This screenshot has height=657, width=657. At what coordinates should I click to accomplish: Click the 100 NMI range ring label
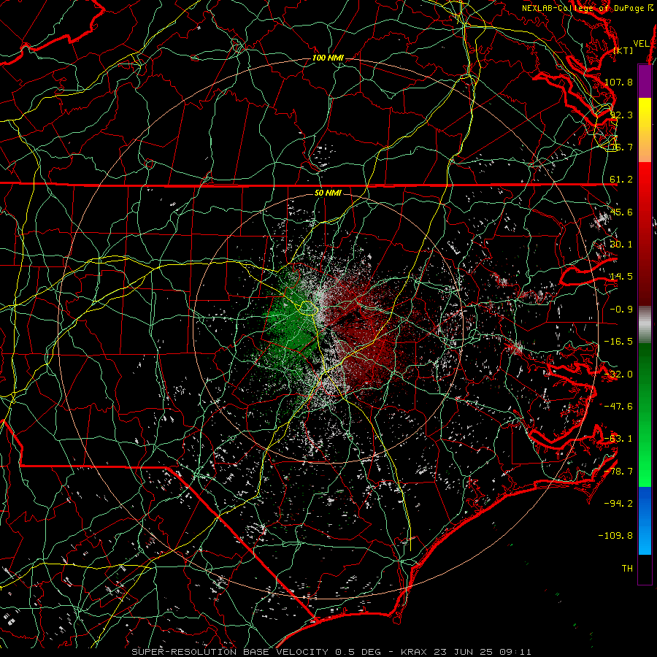(328, 58)
